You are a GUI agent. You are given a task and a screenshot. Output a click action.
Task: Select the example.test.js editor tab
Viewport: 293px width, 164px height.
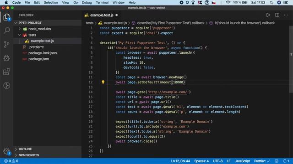[102, 15]
